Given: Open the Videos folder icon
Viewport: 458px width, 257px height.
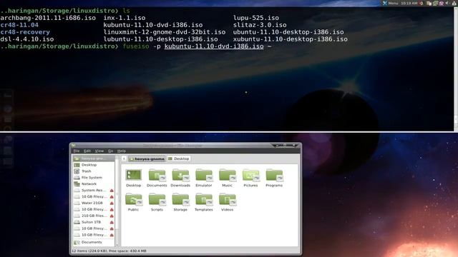Looking at the screenshot, I should click(228, 200).
